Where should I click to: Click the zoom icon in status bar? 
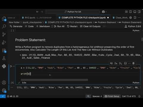pyautogui.click(x=88, y=96)
